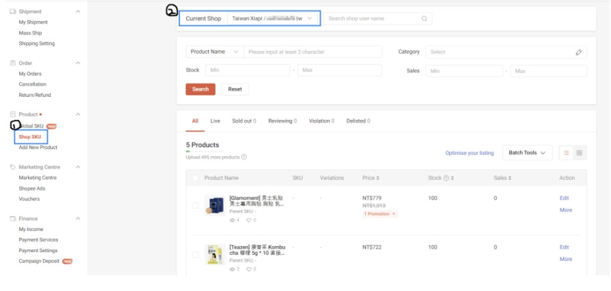Click the red Search button
Image resolution: width=611 pixels, height=291 pixels.
tap(200, 89)
